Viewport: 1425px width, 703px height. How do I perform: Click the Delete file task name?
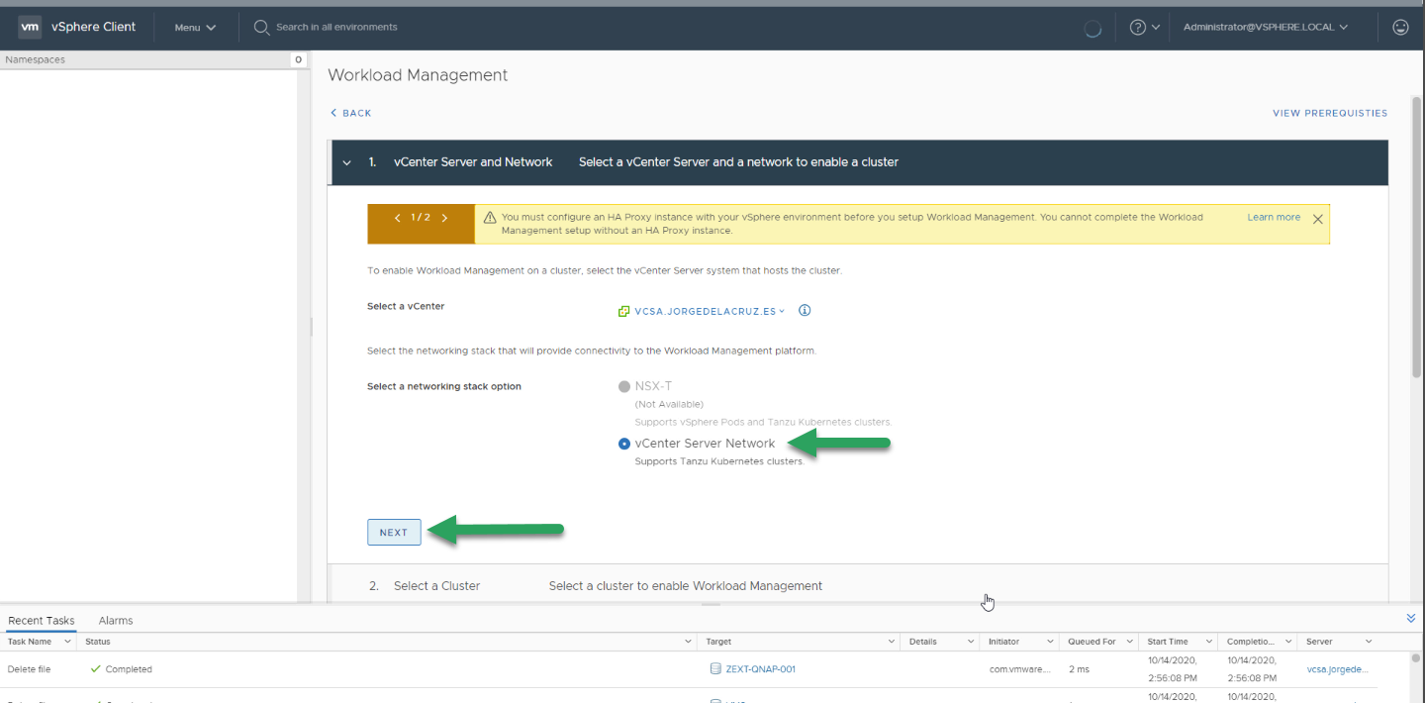click(29, 669)
